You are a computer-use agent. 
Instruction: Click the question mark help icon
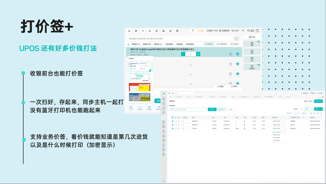(193, 31)
